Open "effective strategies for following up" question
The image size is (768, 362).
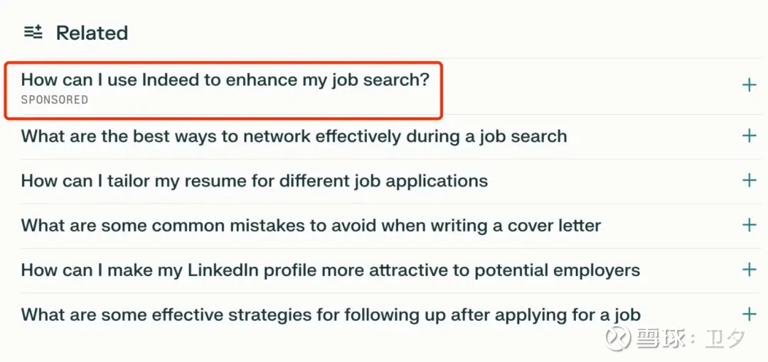coord(331,315)
